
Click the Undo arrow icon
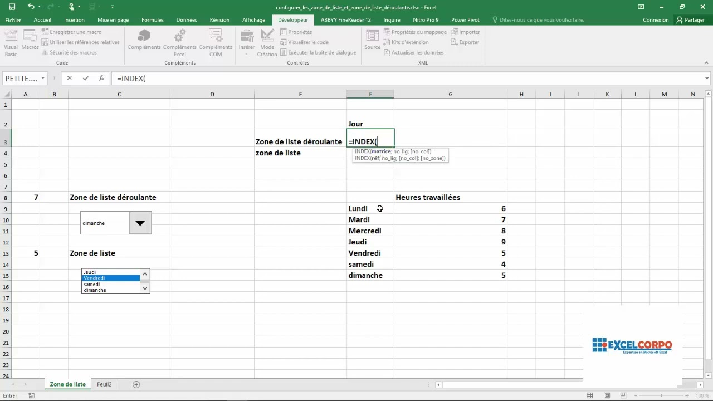point(31,7)
